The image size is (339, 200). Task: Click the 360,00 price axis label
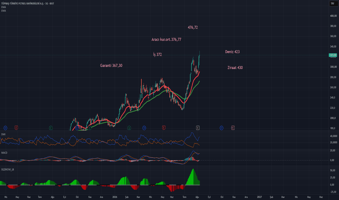click(x=334, y=36)
